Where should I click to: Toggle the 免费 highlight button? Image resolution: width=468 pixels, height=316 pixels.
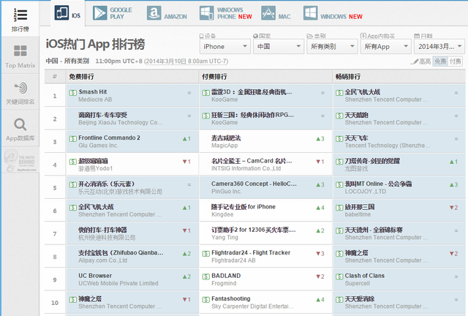click(440, 61)
